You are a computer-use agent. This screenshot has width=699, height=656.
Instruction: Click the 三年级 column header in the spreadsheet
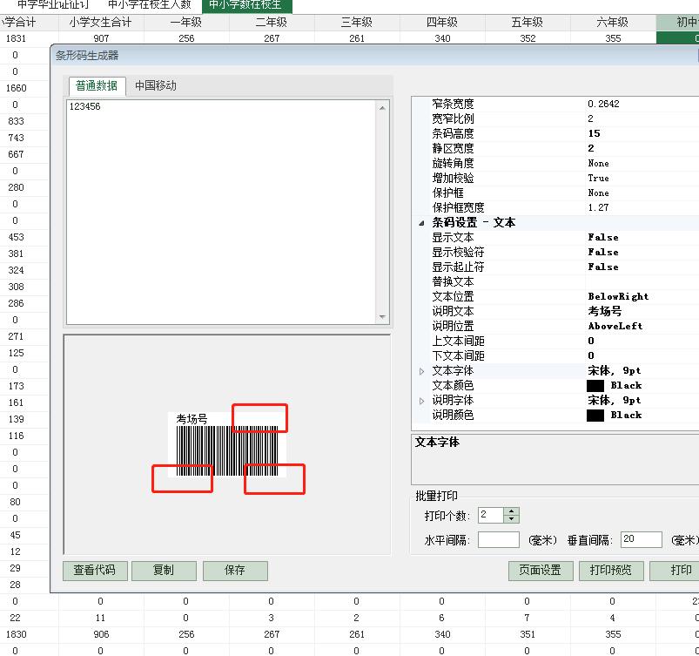pyautogui.click(x=357, y=23)
